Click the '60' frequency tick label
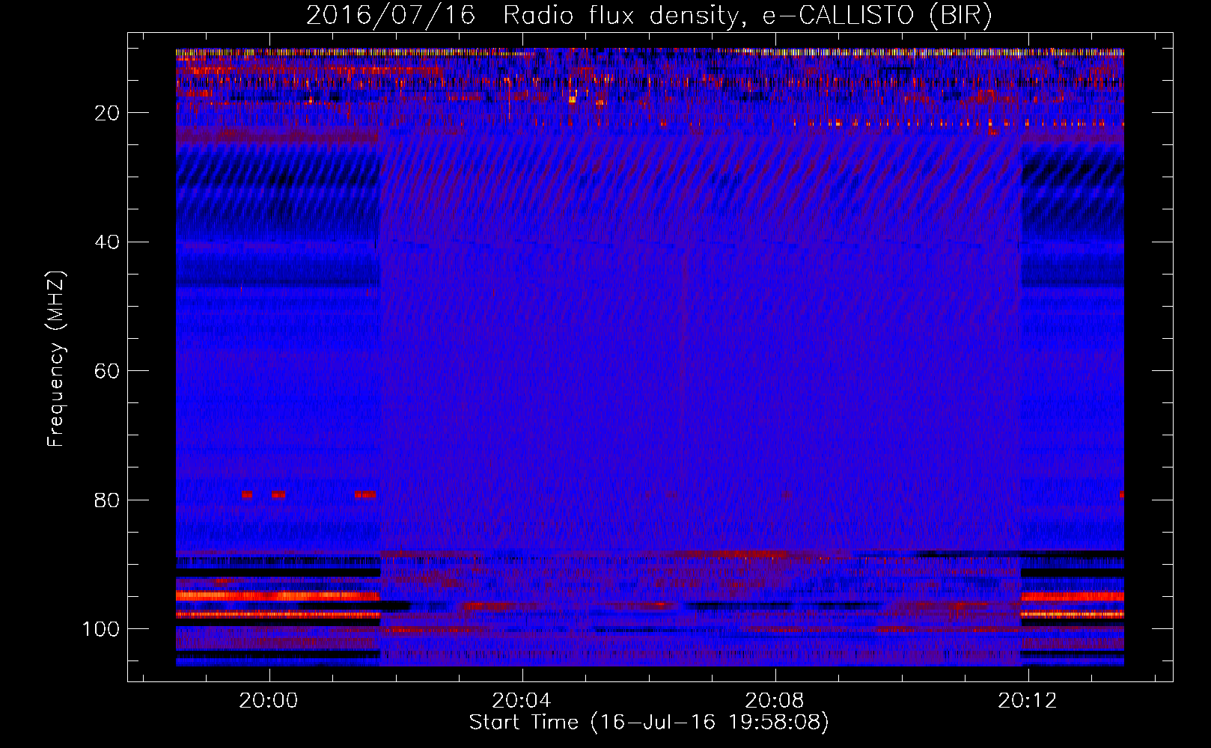This screenshot has width=1211, height=748. pyautogui.click(x=107, y=371)
